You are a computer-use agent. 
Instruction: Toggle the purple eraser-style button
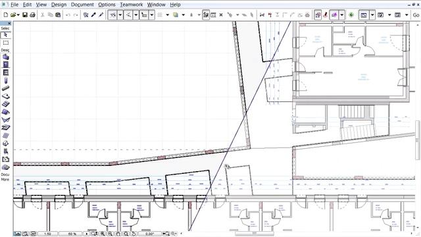(334, 15)
